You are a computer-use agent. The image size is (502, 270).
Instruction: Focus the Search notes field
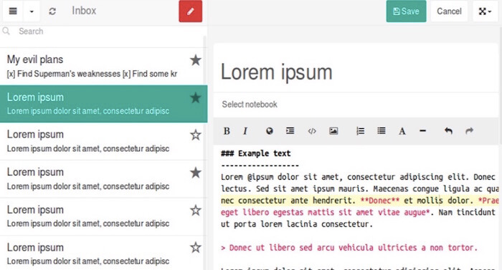click(x=103, y=32)
